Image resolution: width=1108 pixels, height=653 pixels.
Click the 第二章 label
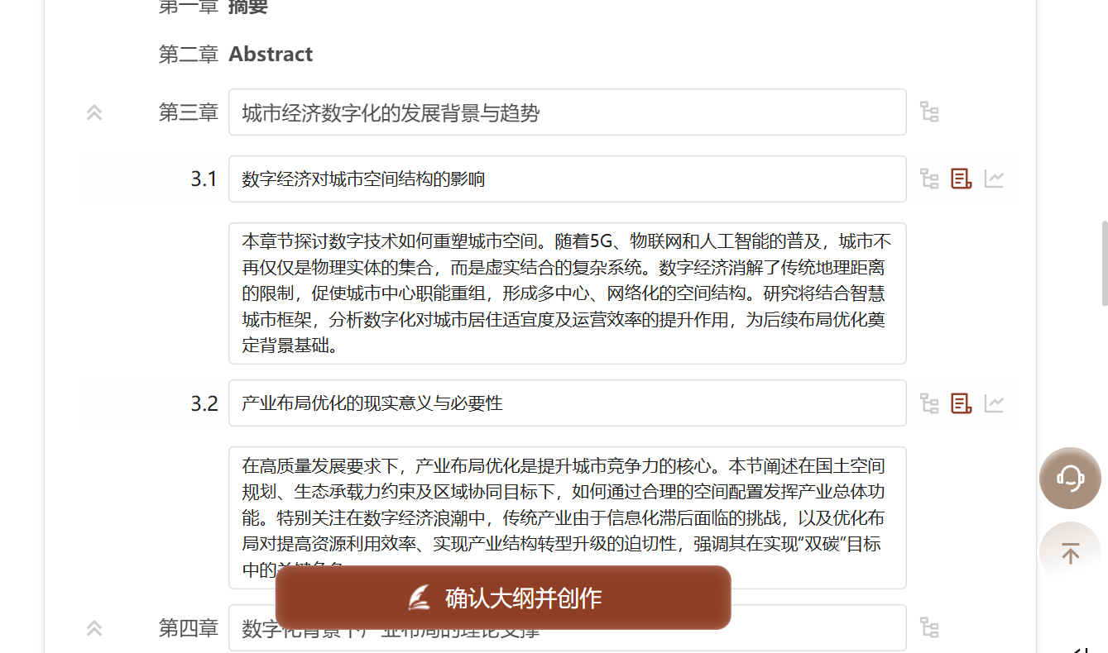pyautogui.click(x=188, y=55)
